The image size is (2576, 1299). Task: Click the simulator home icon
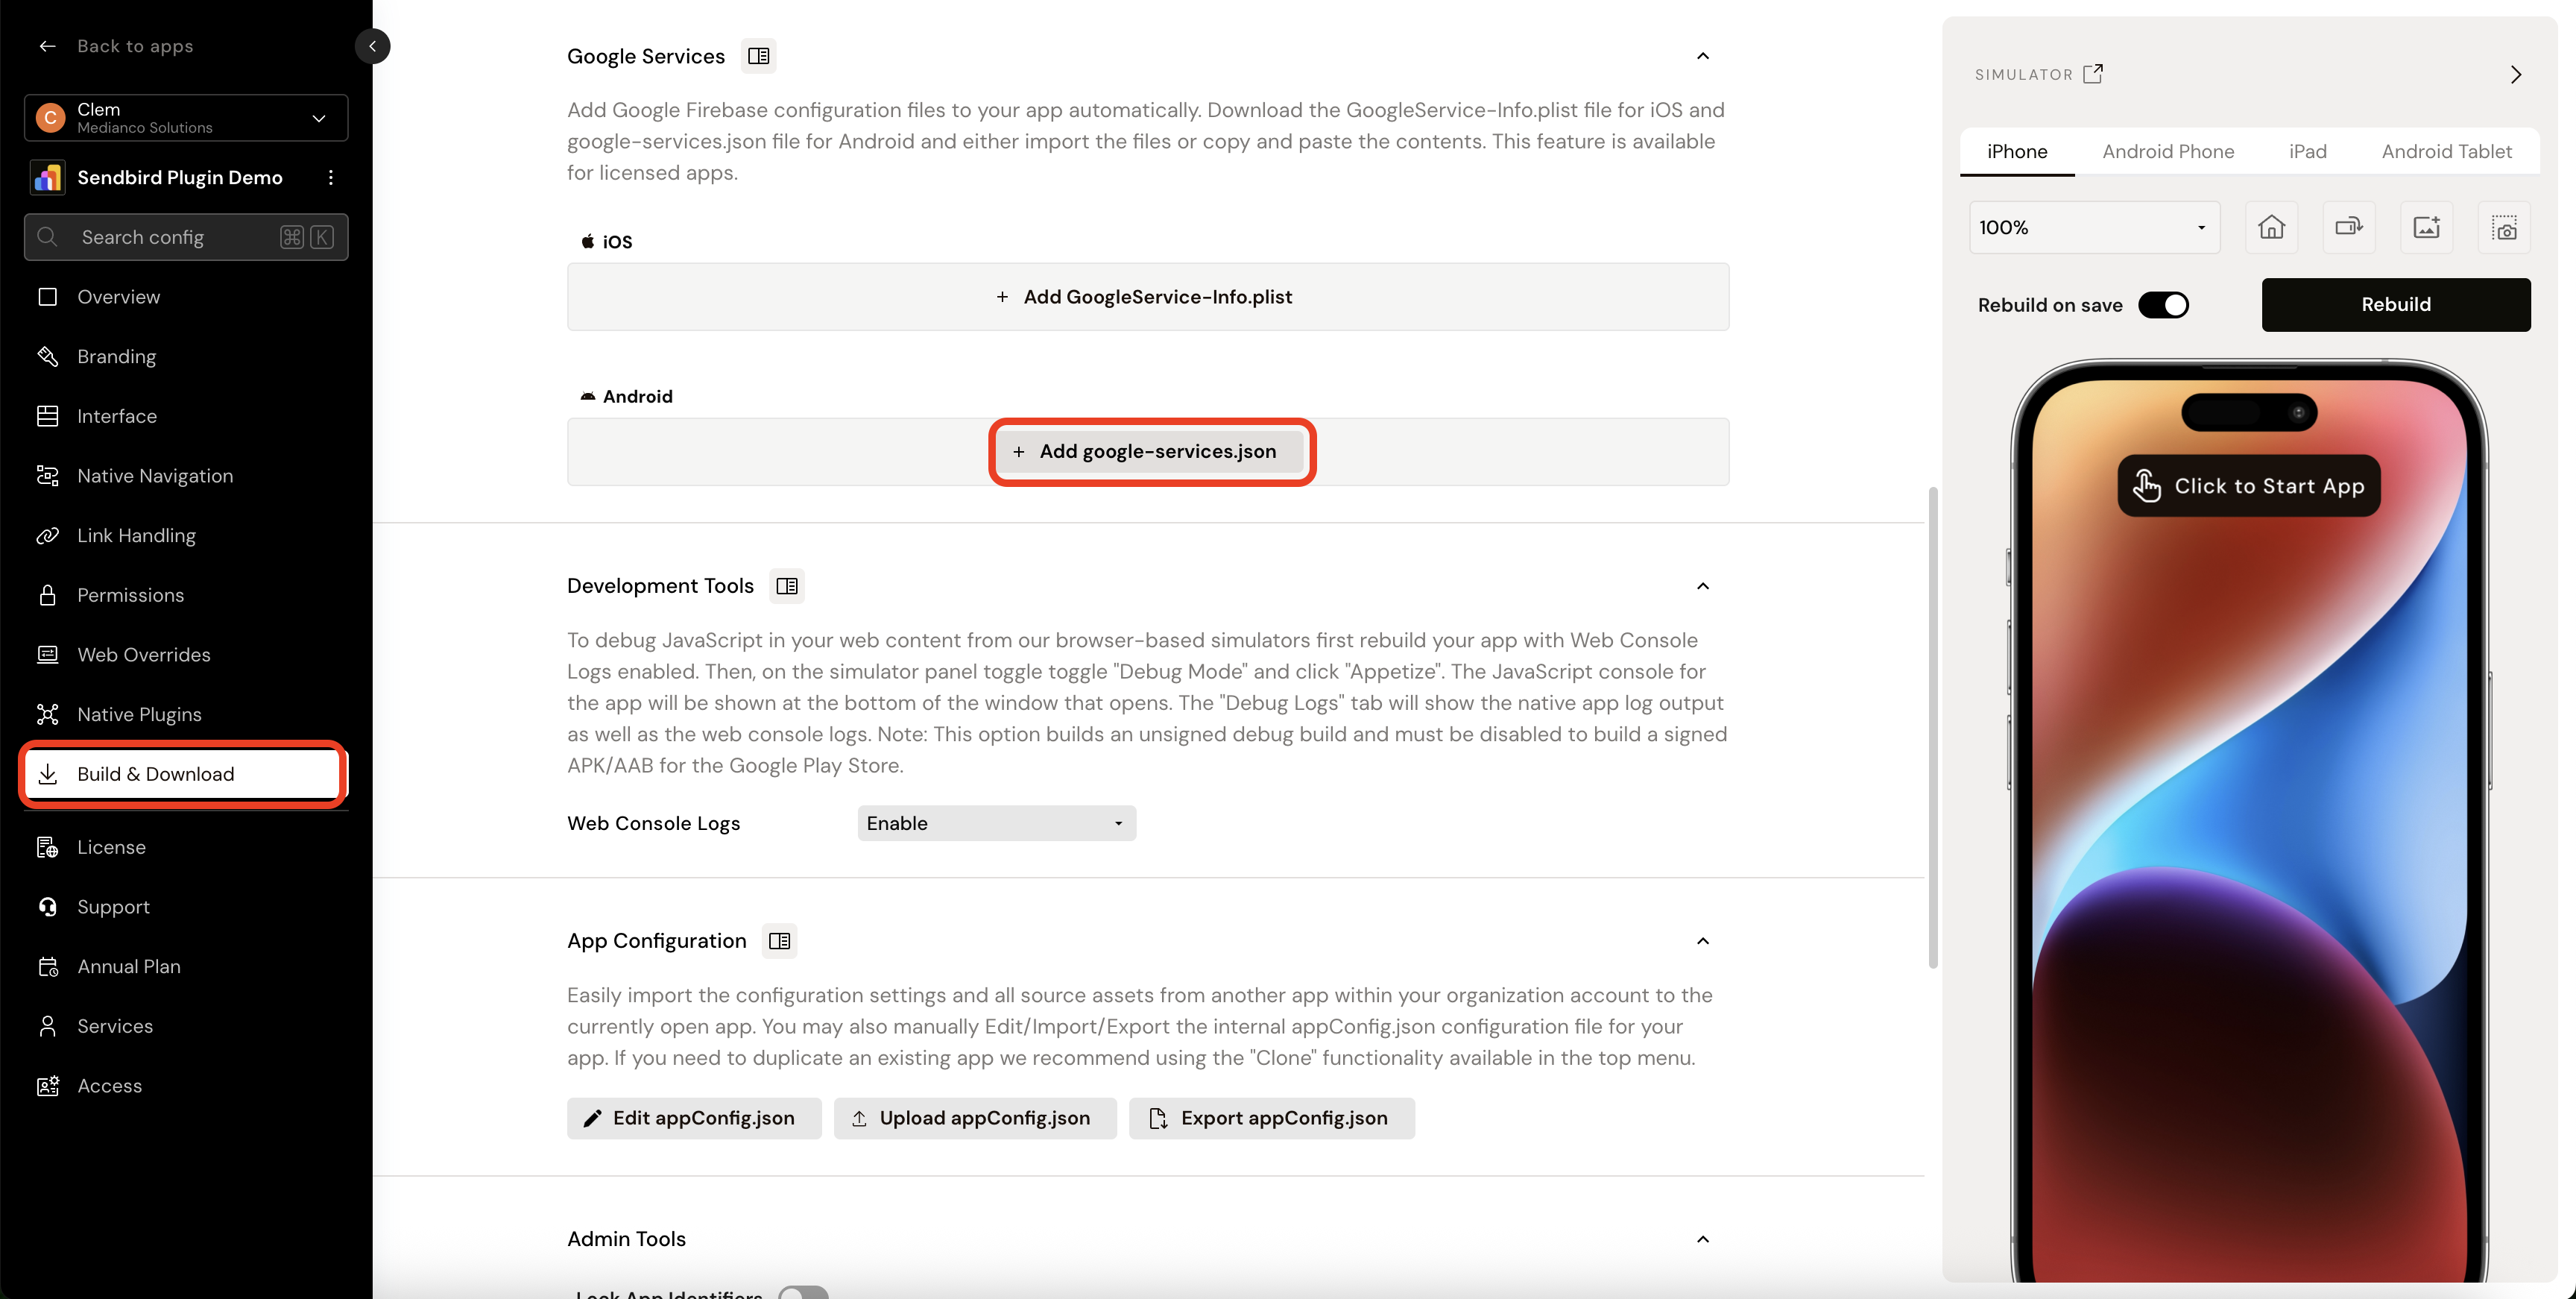2271,227
